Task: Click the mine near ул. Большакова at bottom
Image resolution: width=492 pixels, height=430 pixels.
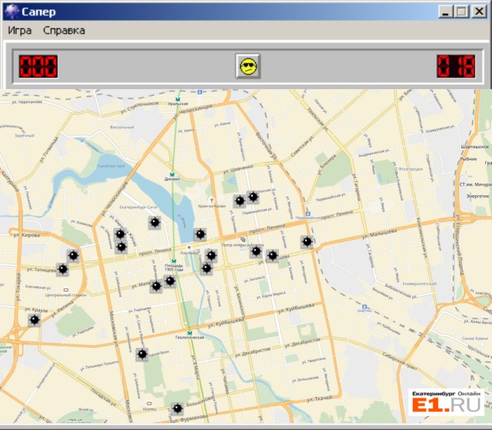Action: (x=178, y=408)
